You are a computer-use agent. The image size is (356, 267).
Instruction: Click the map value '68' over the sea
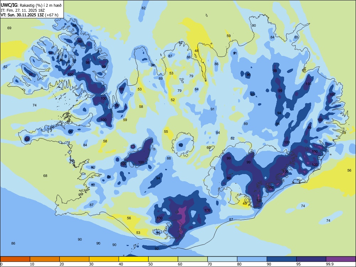tap(45, 176)
